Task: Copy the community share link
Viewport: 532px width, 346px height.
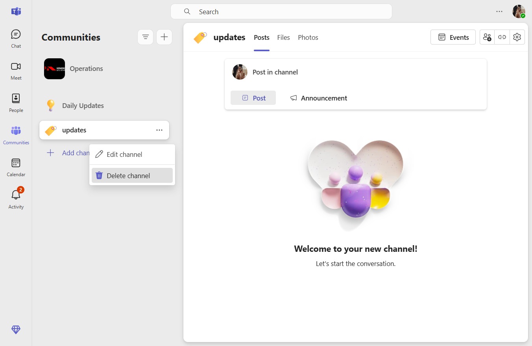Action: point(502,37)
